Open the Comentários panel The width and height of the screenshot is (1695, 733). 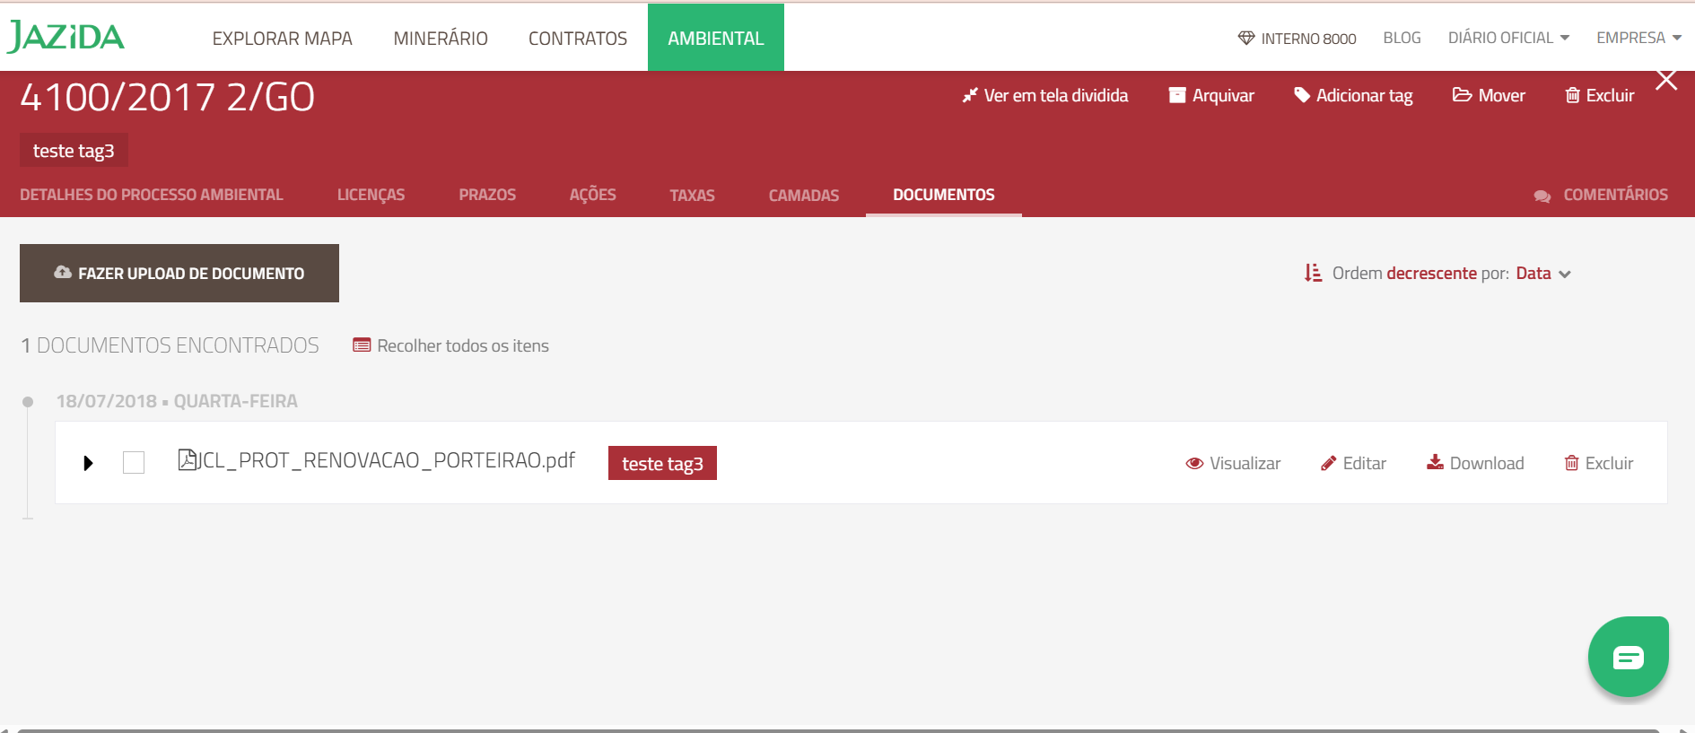1601,195
